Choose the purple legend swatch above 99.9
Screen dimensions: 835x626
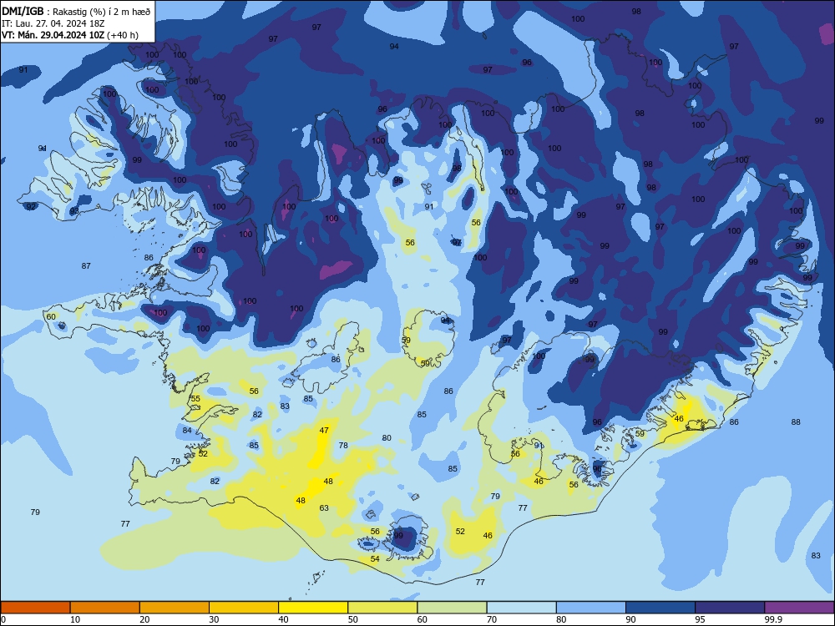tap(799, 608)
